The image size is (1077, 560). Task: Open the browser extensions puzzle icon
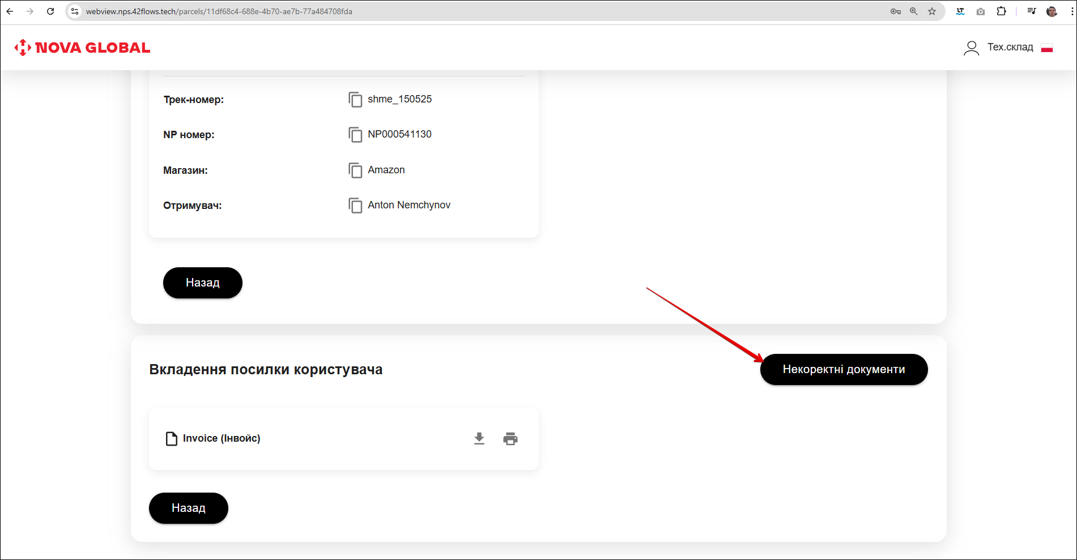[x=1001, y=11]
